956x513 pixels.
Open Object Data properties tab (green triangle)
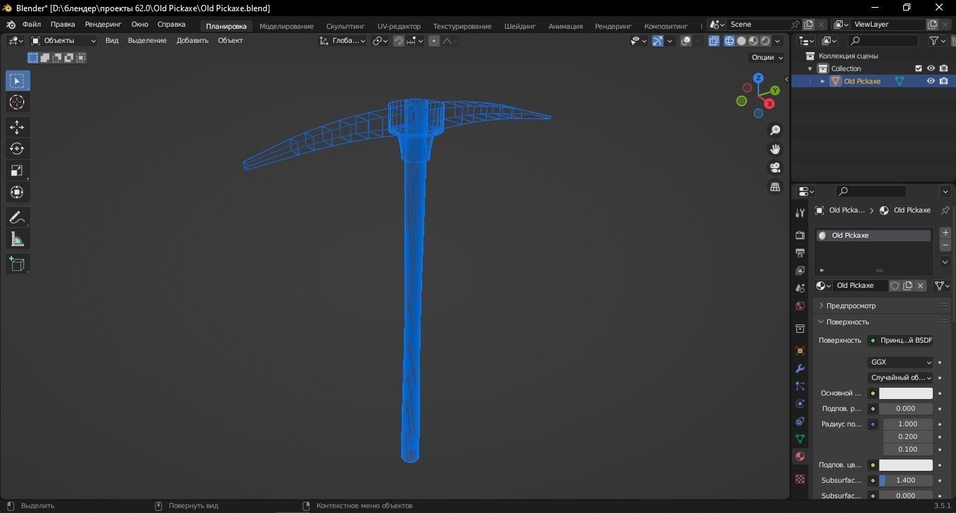pyautogui.click(x=800, y=438)
